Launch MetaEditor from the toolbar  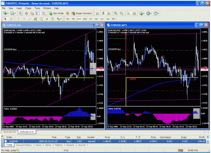[x=68, y=13]
